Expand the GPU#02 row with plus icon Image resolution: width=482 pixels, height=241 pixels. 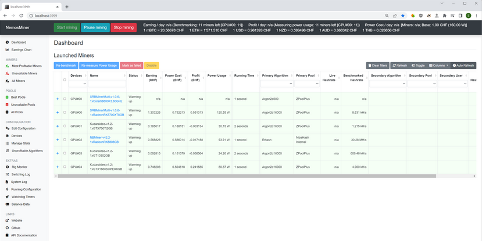pos(58,140)
